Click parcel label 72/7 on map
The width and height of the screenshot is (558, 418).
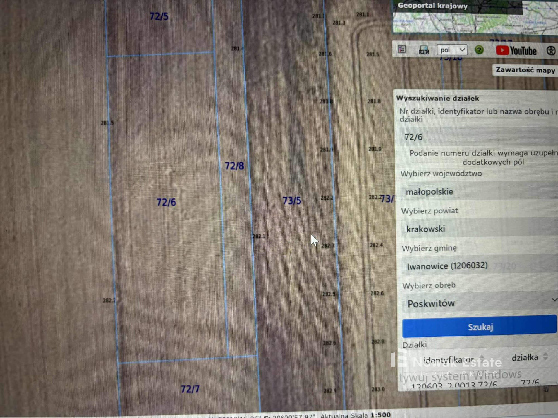[190, 389]
